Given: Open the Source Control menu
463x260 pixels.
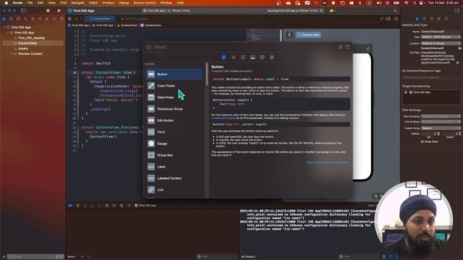Looking at the screenshot, I should (145, 3).
